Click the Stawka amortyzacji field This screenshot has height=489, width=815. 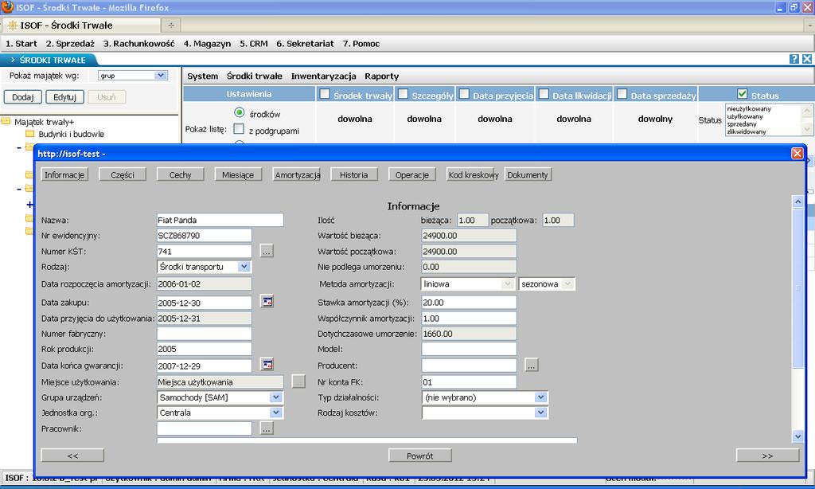click(469, 303)
